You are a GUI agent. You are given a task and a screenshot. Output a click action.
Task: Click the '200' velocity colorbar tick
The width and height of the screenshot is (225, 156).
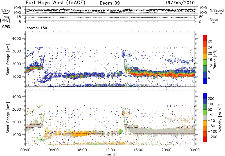211,99
